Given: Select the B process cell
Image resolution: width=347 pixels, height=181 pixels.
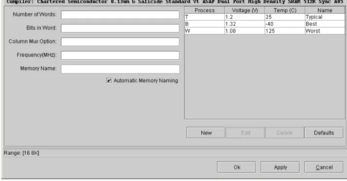Looking at the screenshot, I should (205, 24).
